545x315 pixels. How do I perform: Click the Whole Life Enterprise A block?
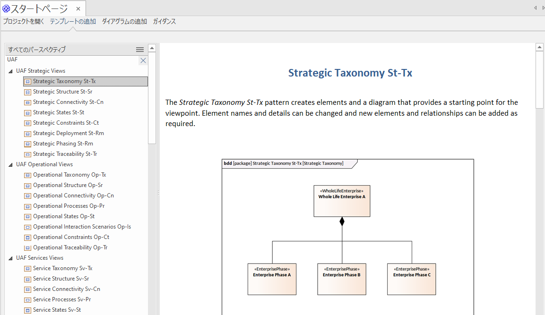tap(342, 201)
